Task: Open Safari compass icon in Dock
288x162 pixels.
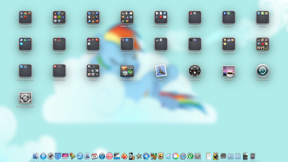Action: 183,156
